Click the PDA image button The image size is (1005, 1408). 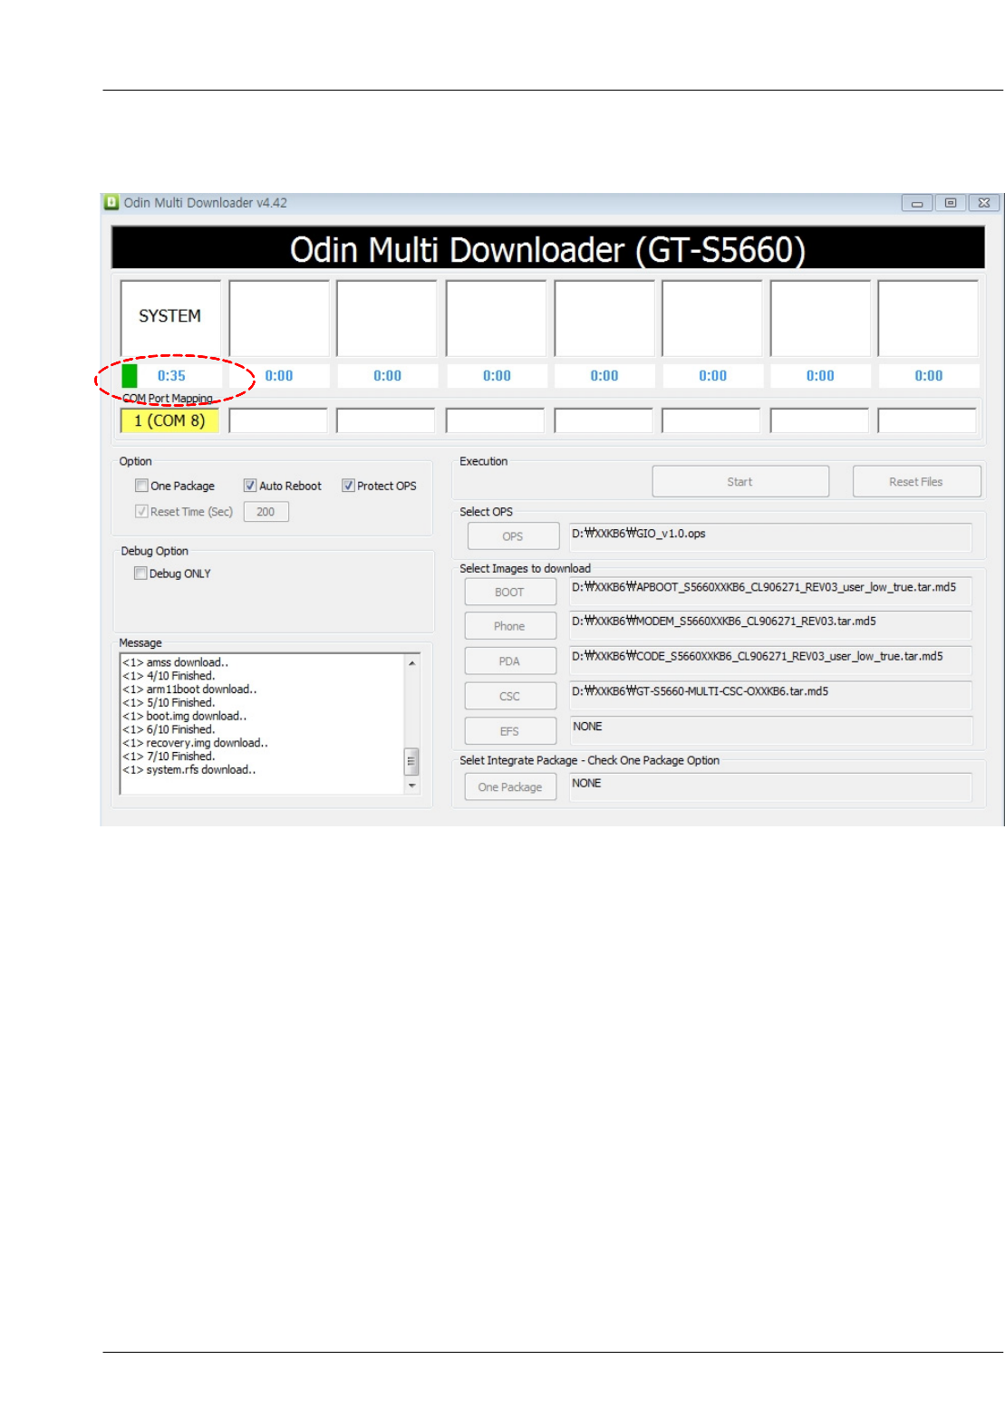(x=510, y=661)
